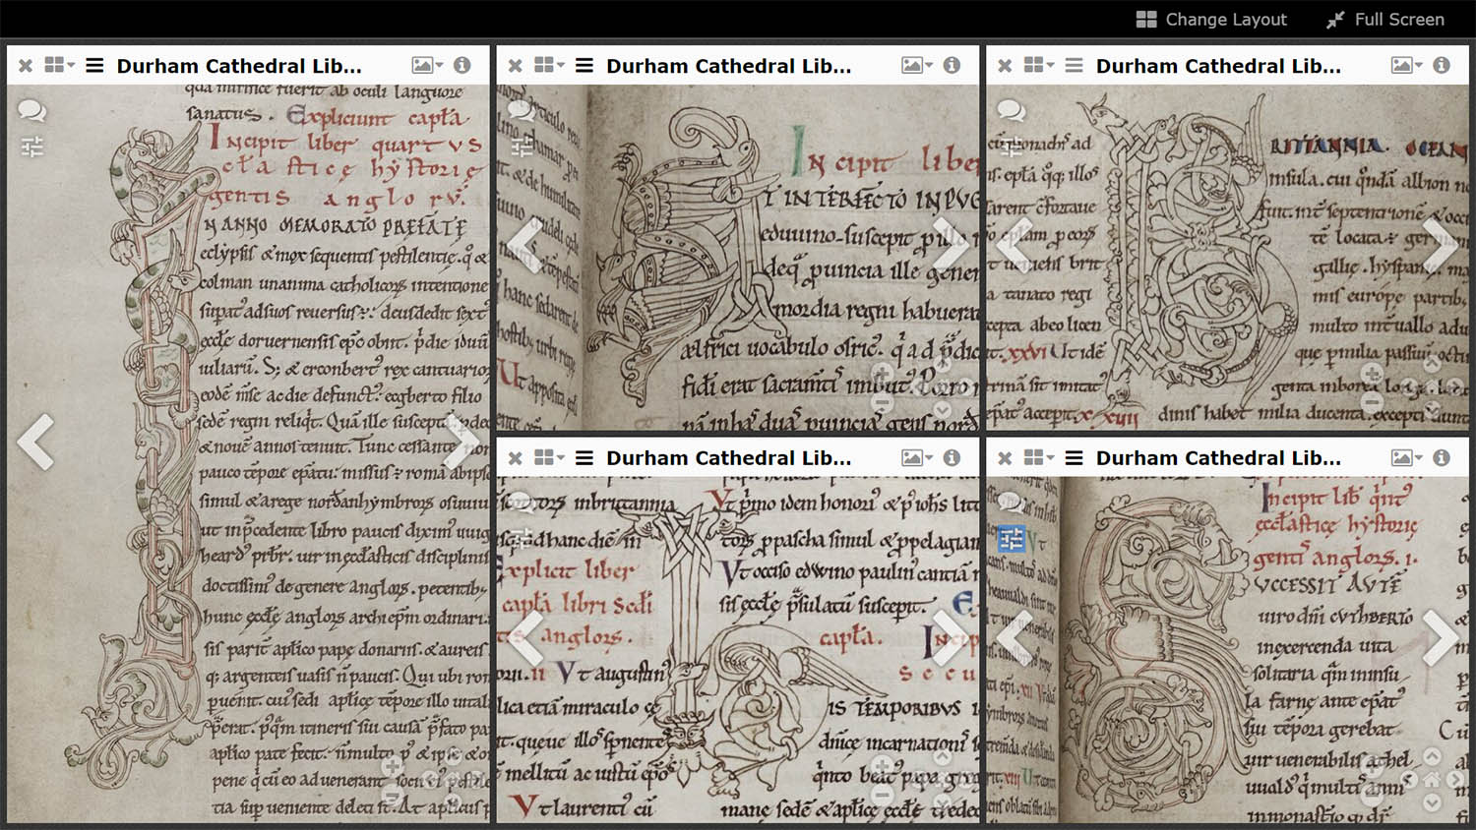Zoom out on top-right window image
This screenshot has width=1476, height=830.
tap(1373, 403)
